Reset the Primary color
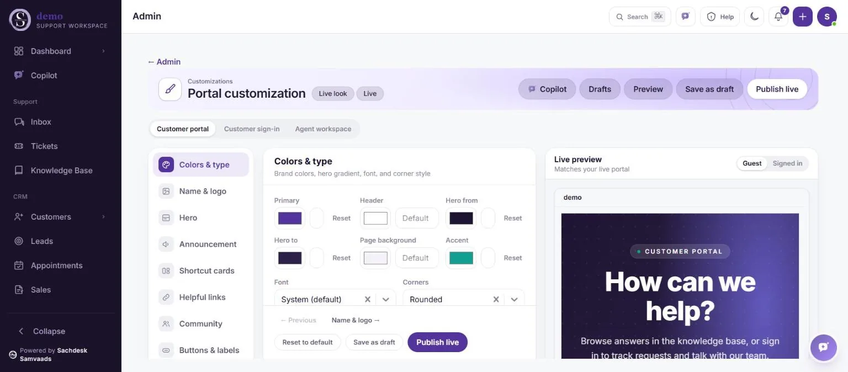Image resolution: width=848 pixels, height=372 pixels. click(341, 218)
